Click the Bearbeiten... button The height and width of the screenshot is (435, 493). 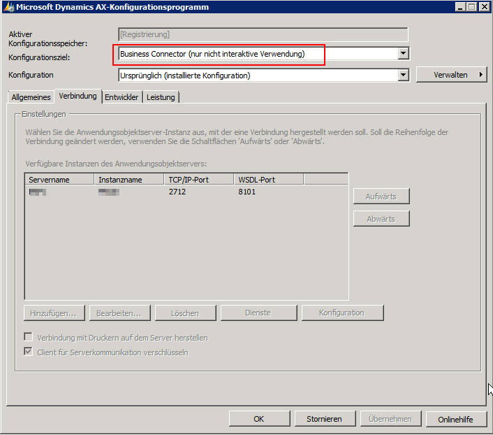pos(120,313)
